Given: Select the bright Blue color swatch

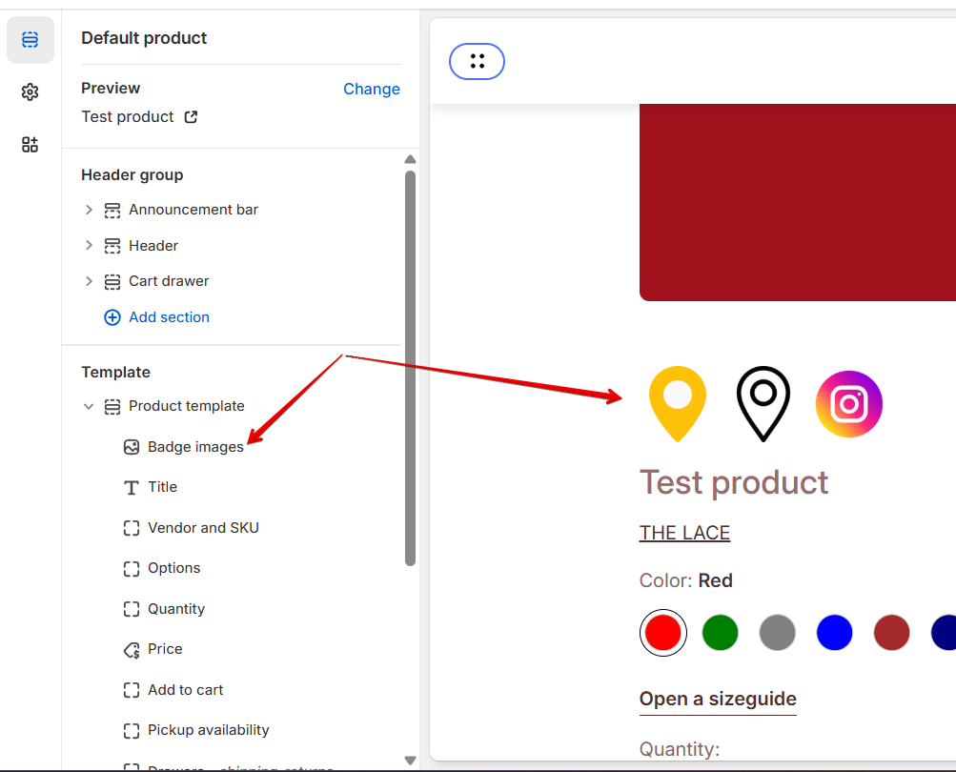Looking at the screenshot, I should point(834,633).
